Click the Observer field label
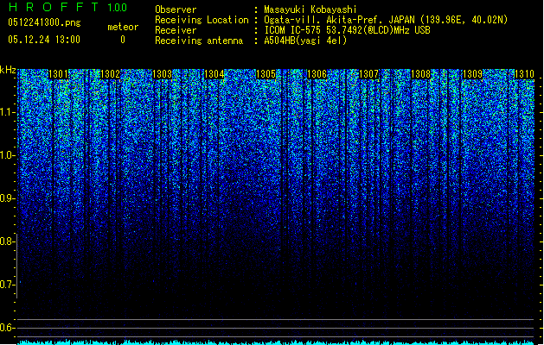544x345 pixels. click(x=176, y=9)
